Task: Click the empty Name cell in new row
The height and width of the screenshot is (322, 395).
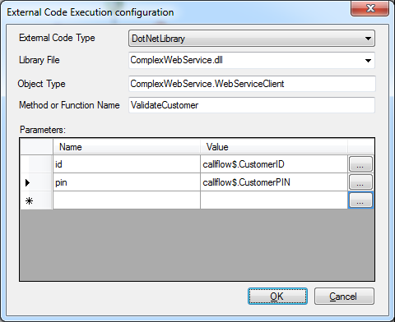Action: point(127,200)
